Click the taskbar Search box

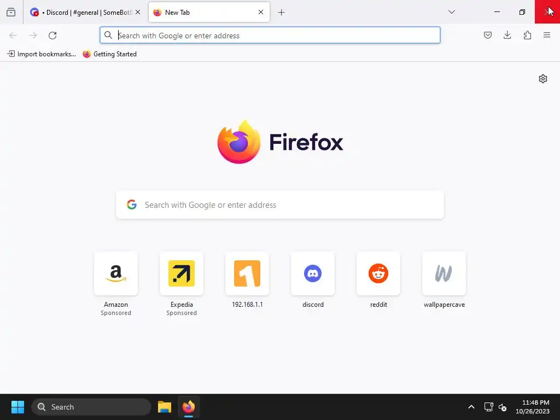point(91,407)
